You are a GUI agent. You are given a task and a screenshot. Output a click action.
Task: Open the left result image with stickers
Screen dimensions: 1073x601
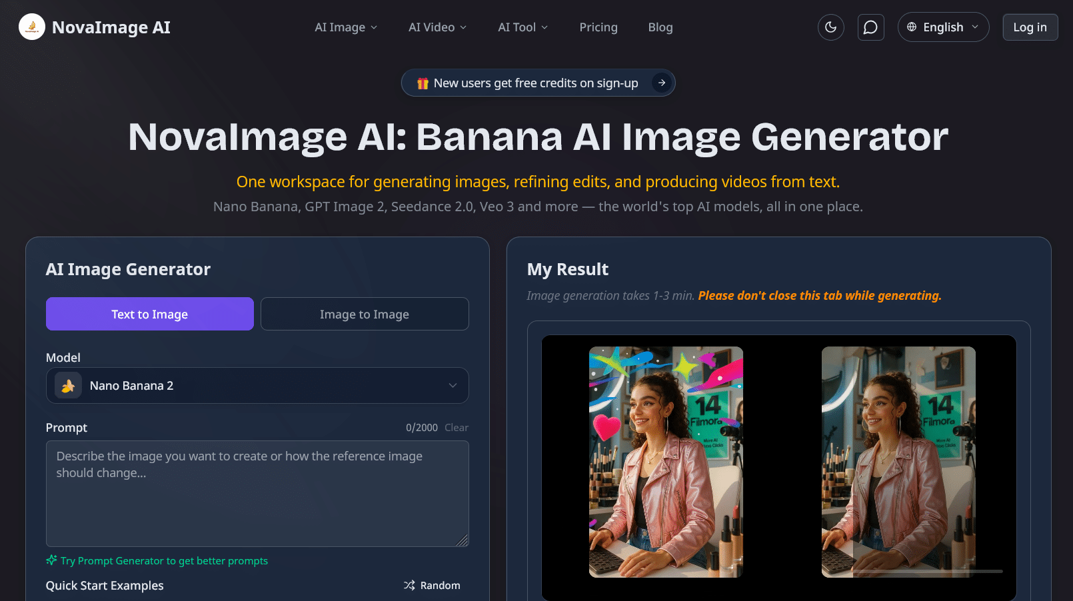(666, 462)
